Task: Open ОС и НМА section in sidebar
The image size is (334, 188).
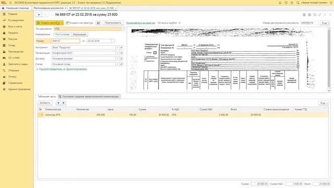Action: point(14,58)
